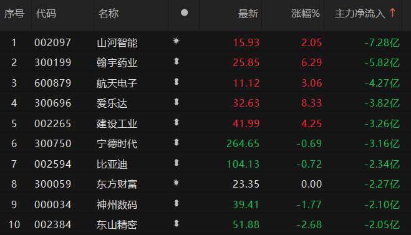Viewport: 411px width, 235px height.
Task: Sort by 主力净流入 column header
Action: point(360,13)
